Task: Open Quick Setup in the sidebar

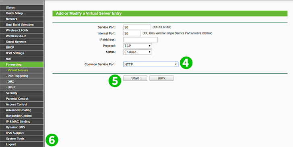Action: (x=22, y=13)
